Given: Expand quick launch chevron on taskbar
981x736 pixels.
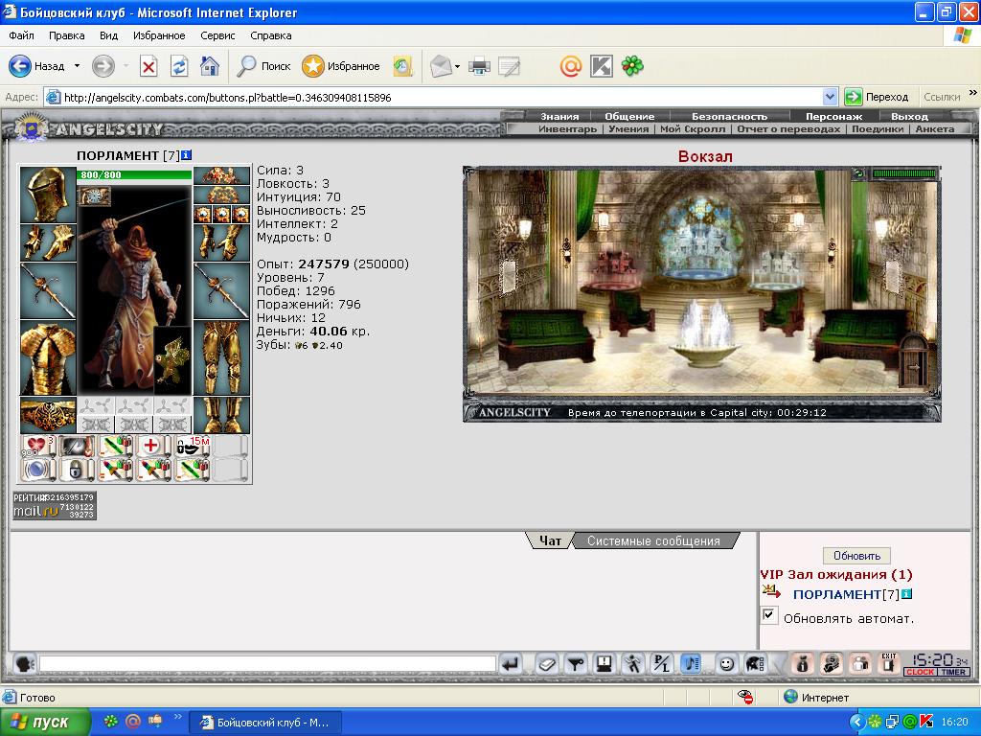Looking at the screenshot, I should point(177,717).
